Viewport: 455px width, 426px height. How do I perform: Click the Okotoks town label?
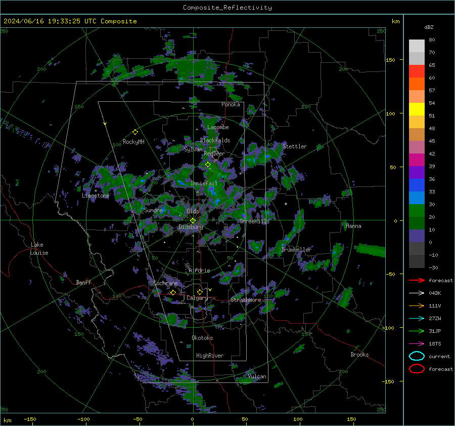[202, 338]
